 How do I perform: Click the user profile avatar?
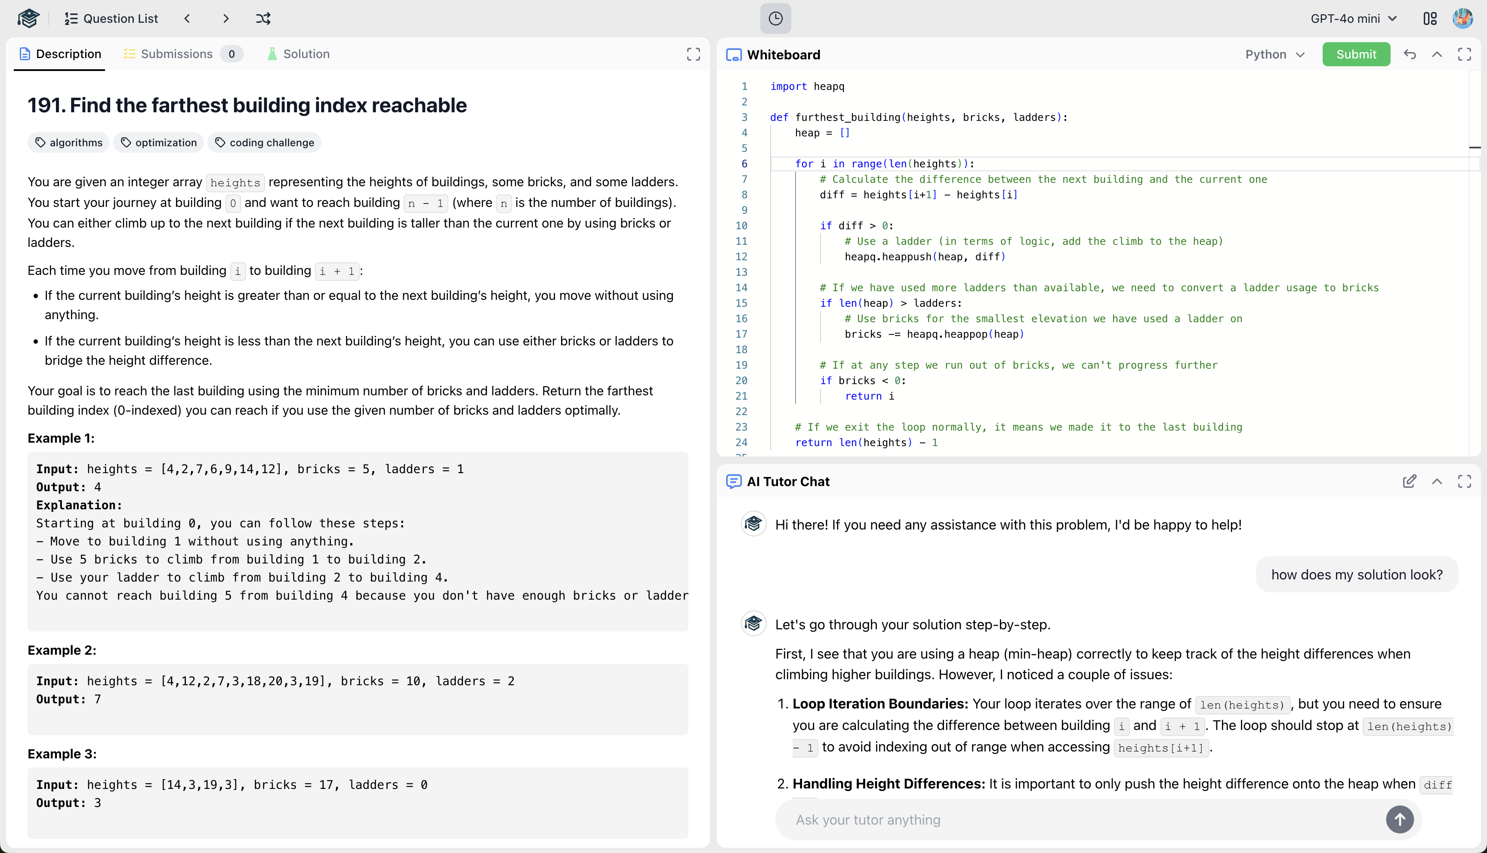[1462, 19]
